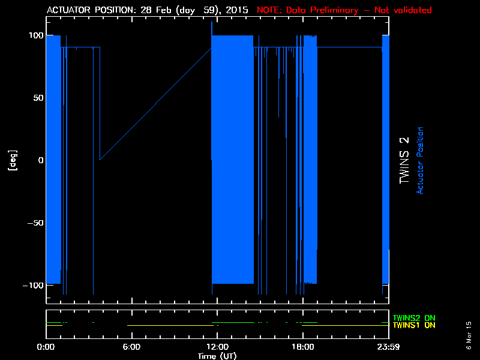This screenshot has height=360, width=480.
Task: Click the red Data Preliminary note
Action: [x=344, y=10]
